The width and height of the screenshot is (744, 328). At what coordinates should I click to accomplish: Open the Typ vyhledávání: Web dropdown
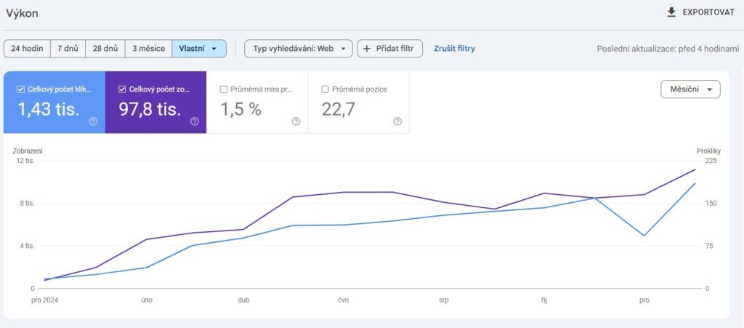[299, 49]
